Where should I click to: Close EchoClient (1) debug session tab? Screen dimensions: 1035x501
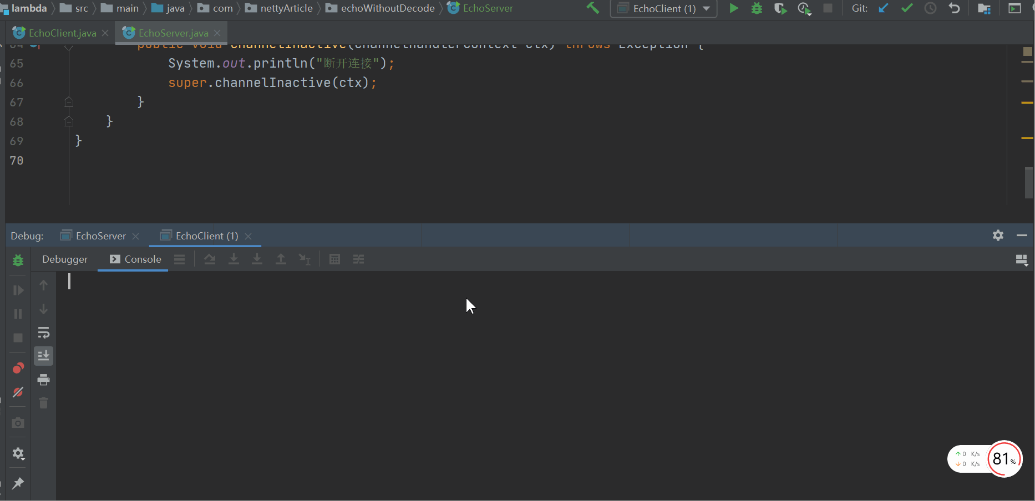248,236
